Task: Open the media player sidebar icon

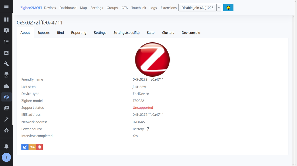Action: tap(6, 108)
